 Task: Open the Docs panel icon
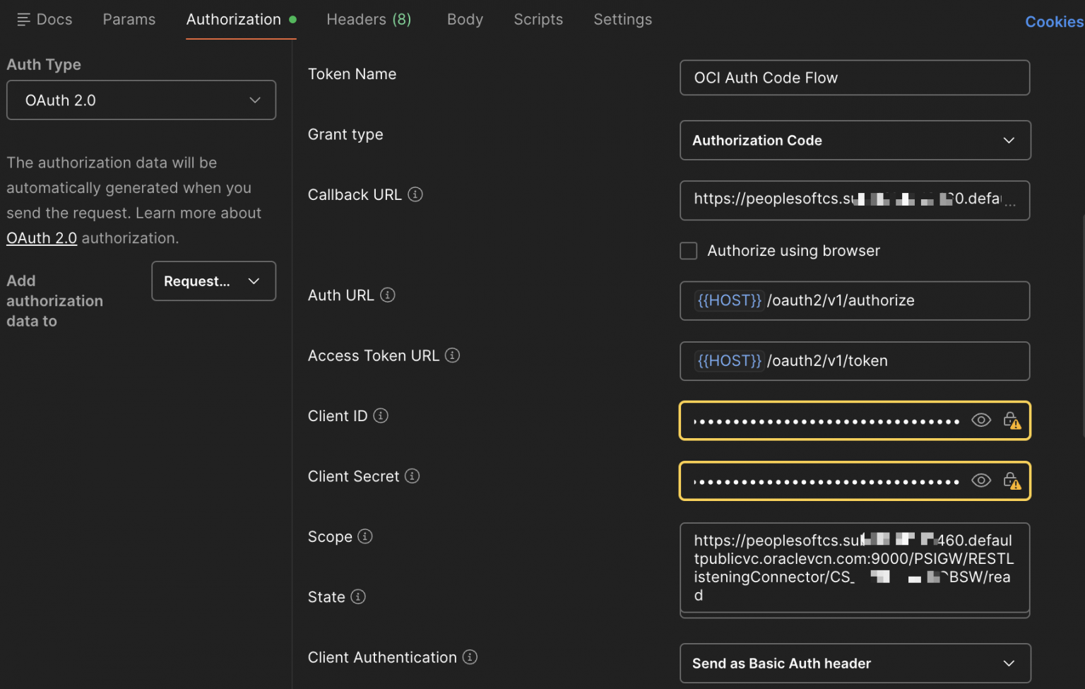click(23, 20)
